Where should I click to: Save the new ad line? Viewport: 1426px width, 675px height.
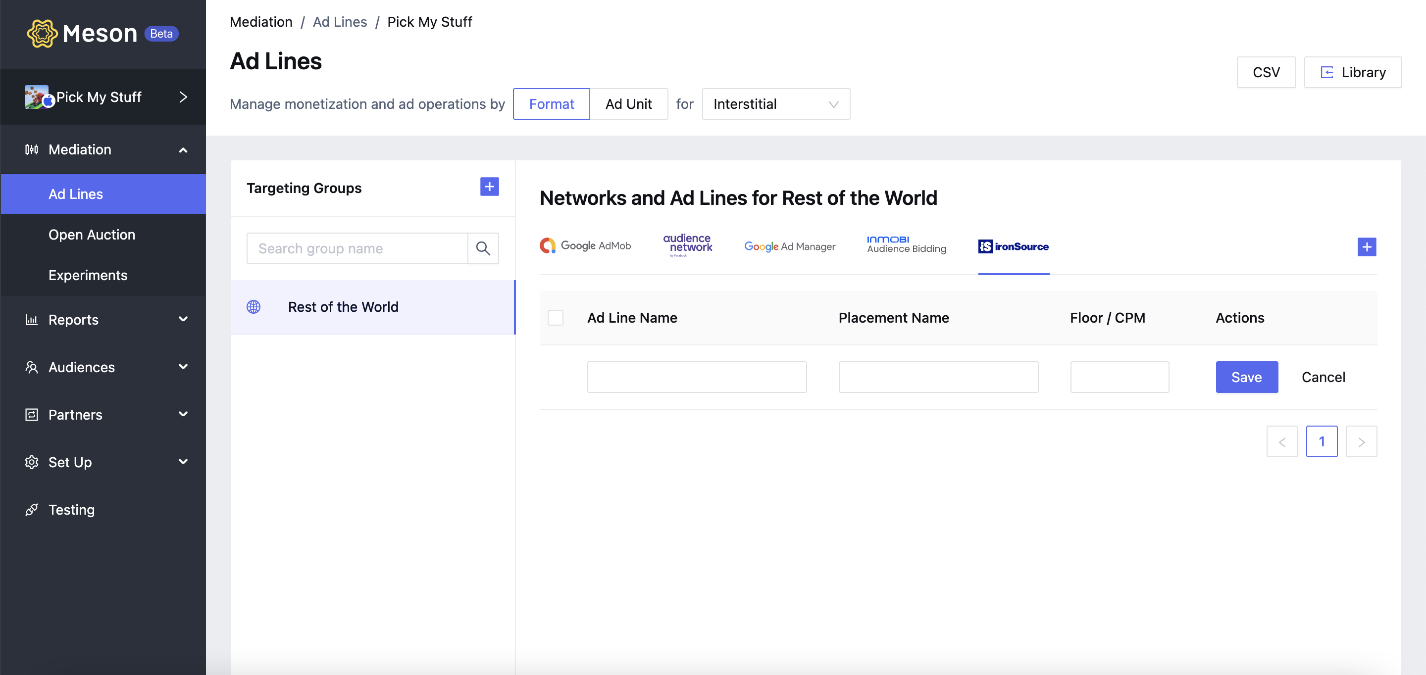pos(1247,377)
